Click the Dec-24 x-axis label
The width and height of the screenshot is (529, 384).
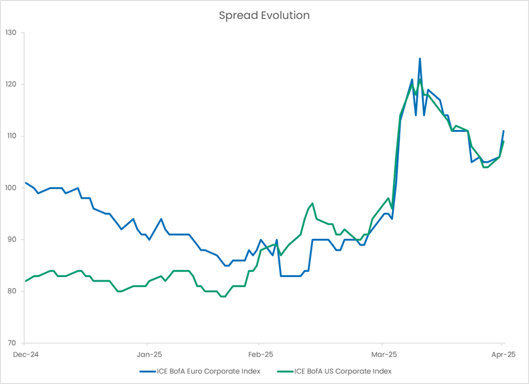[x=25, y=353]
